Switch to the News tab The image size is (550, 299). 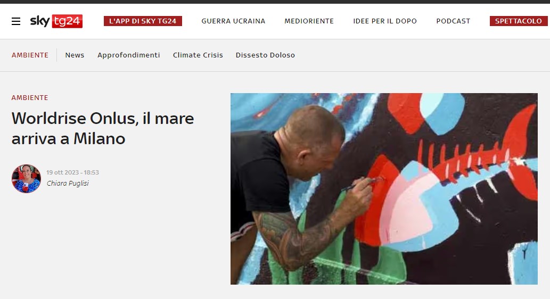pyautogui.click(x=75, y=55)
